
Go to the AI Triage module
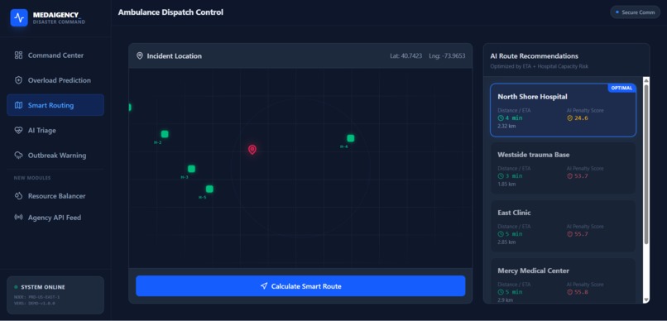(x=55, y=130)
